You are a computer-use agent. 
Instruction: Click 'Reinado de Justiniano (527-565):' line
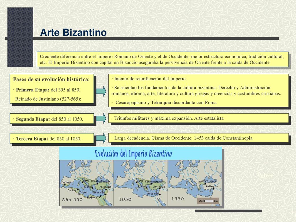coord(48,99)
